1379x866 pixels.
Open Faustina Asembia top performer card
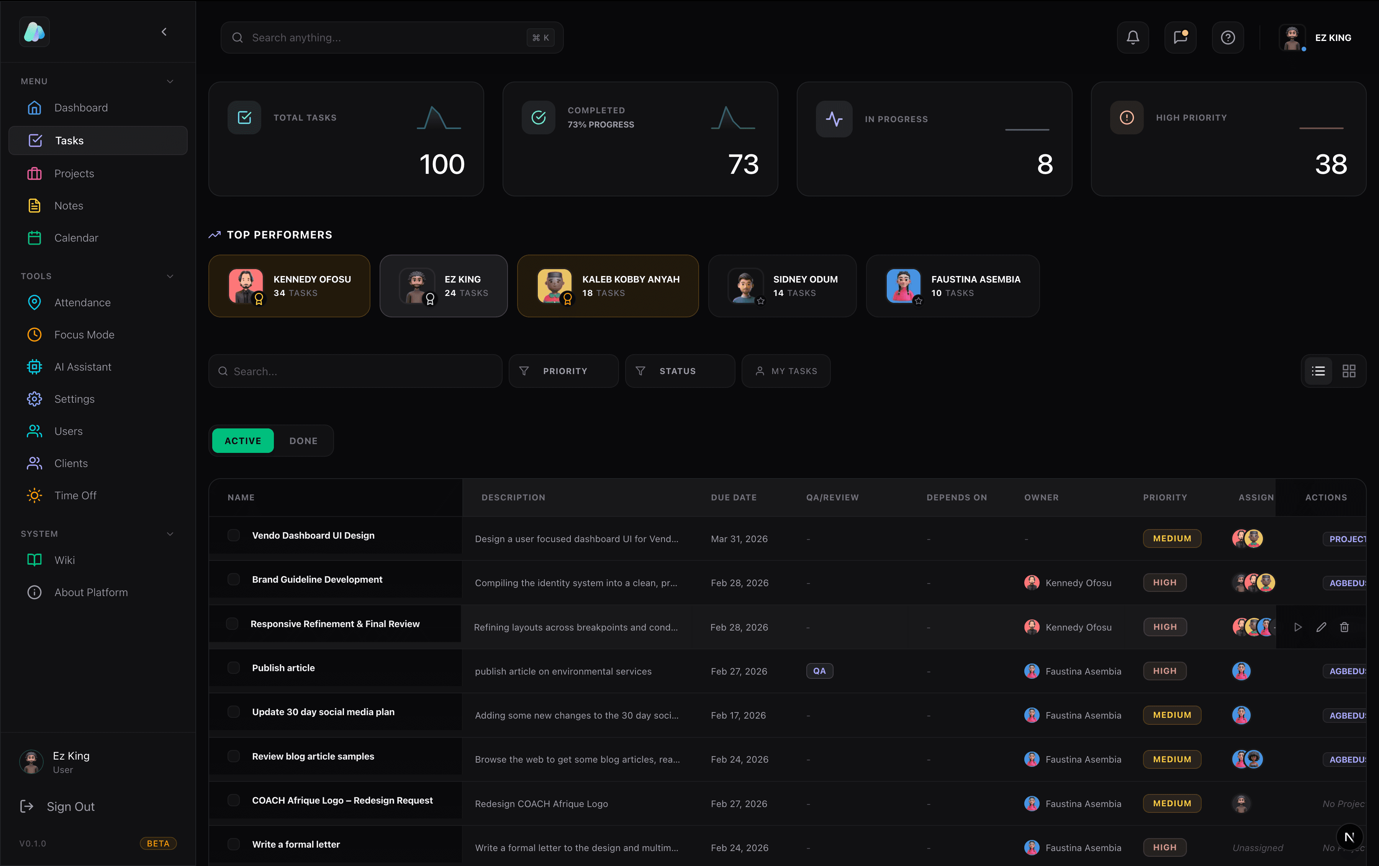pos(952,286)
